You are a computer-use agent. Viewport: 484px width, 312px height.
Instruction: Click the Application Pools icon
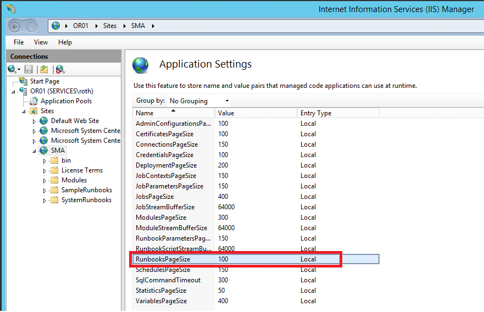(x=34, y=101)
